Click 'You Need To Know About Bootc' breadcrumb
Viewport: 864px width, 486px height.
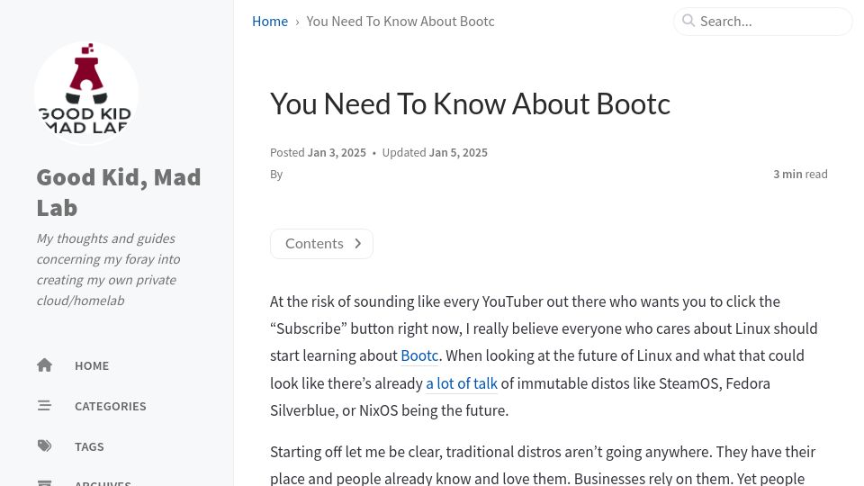tap(400, 22)
